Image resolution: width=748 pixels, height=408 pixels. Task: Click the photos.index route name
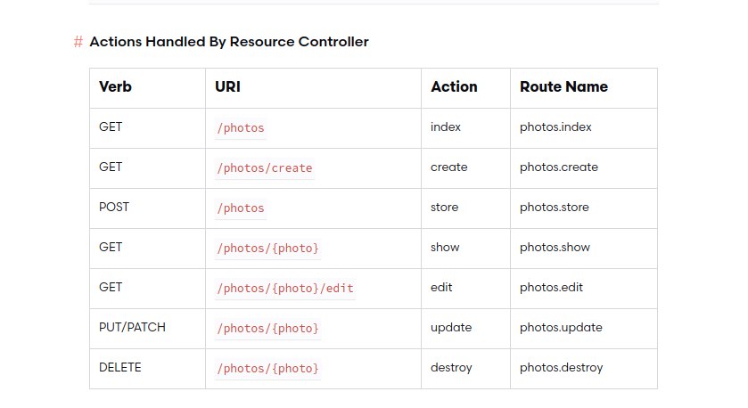click(555, 127)
